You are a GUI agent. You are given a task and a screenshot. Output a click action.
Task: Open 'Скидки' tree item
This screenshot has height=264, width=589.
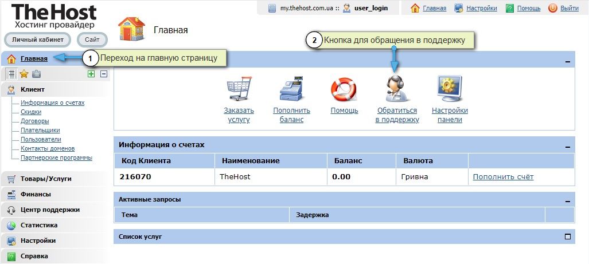[x=31, y=112]
